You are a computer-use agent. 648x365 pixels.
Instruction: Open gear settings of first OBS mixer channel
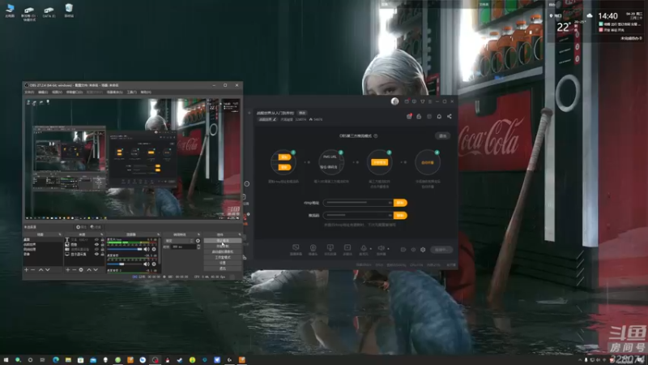click(154, 249)
